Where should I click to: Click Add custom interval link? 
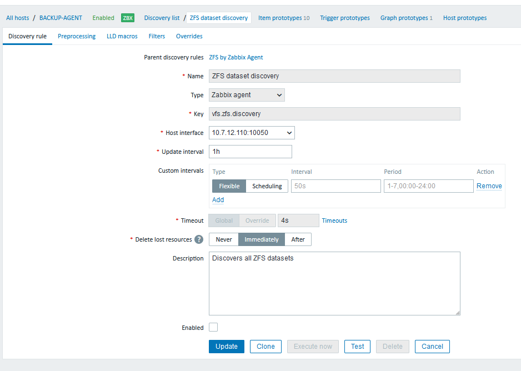(x=218, y=199)
